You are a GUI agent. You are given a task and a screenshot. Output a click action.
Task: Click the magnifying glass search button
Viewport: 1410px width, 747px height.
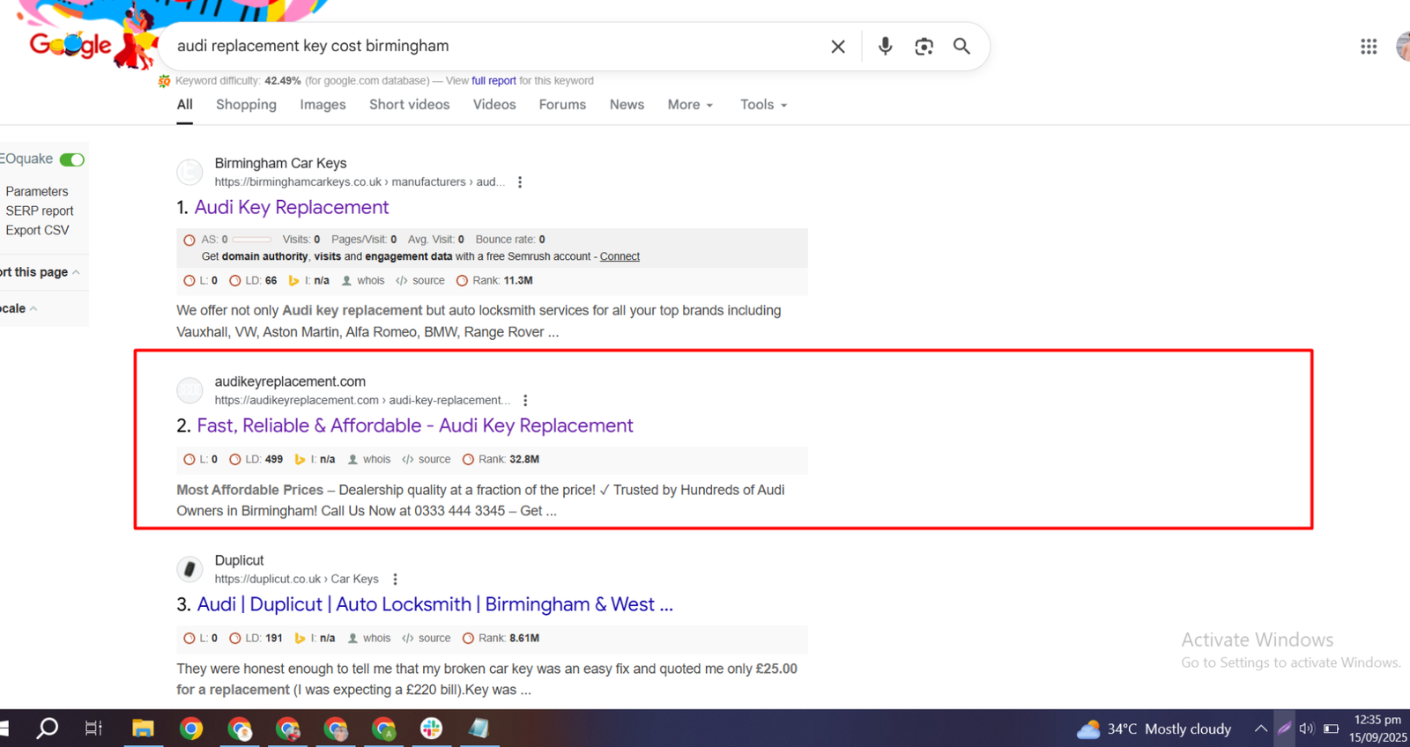961,47
